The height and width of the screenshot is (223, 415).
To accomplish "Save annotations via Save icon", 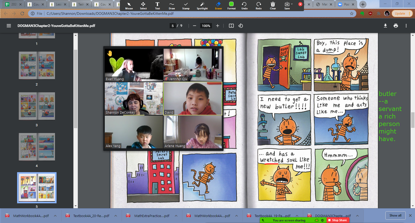I will (x=287, y=6).
